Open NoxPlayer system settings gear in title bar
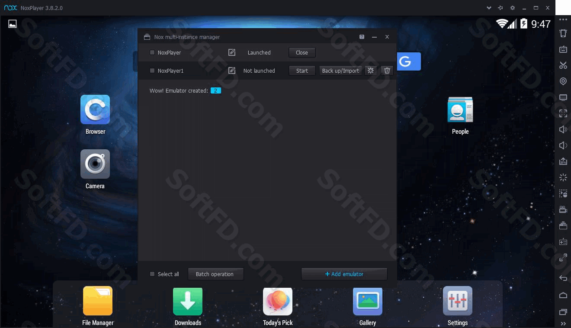This screenshot has width=571, height=328. 513,8
